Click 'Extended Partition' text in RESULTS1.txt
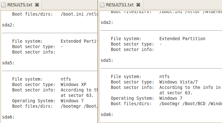222x123 pixels. coord(182,39)
